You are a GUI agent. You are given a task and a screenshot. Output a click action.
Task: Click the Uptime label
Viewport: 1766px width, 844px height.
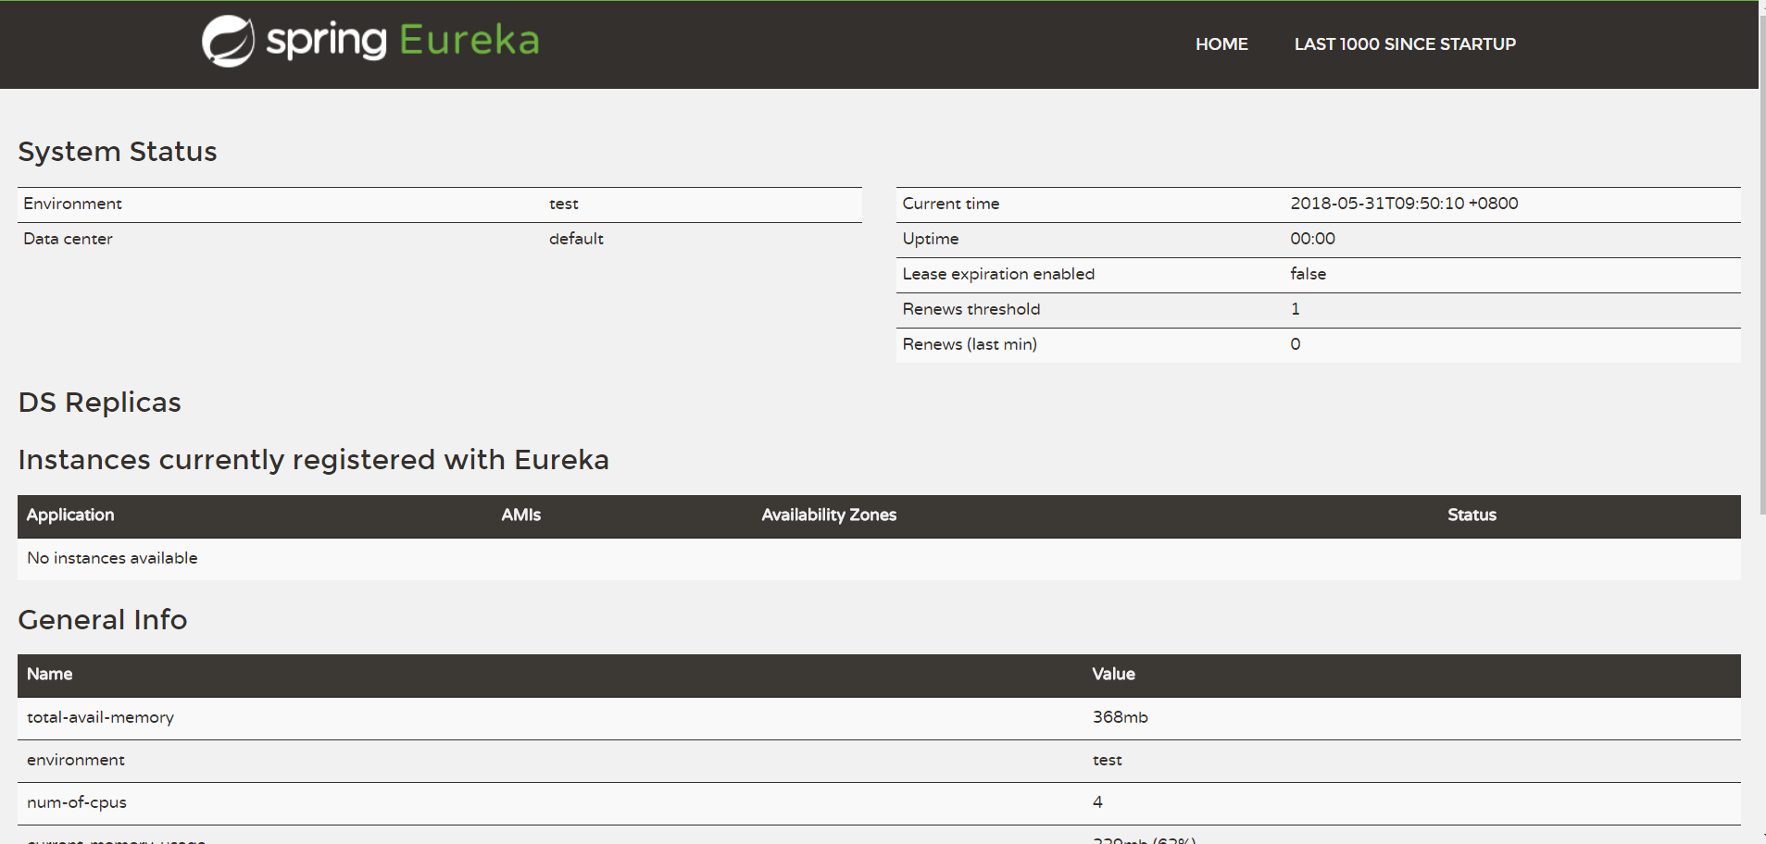tap(931, 239)
